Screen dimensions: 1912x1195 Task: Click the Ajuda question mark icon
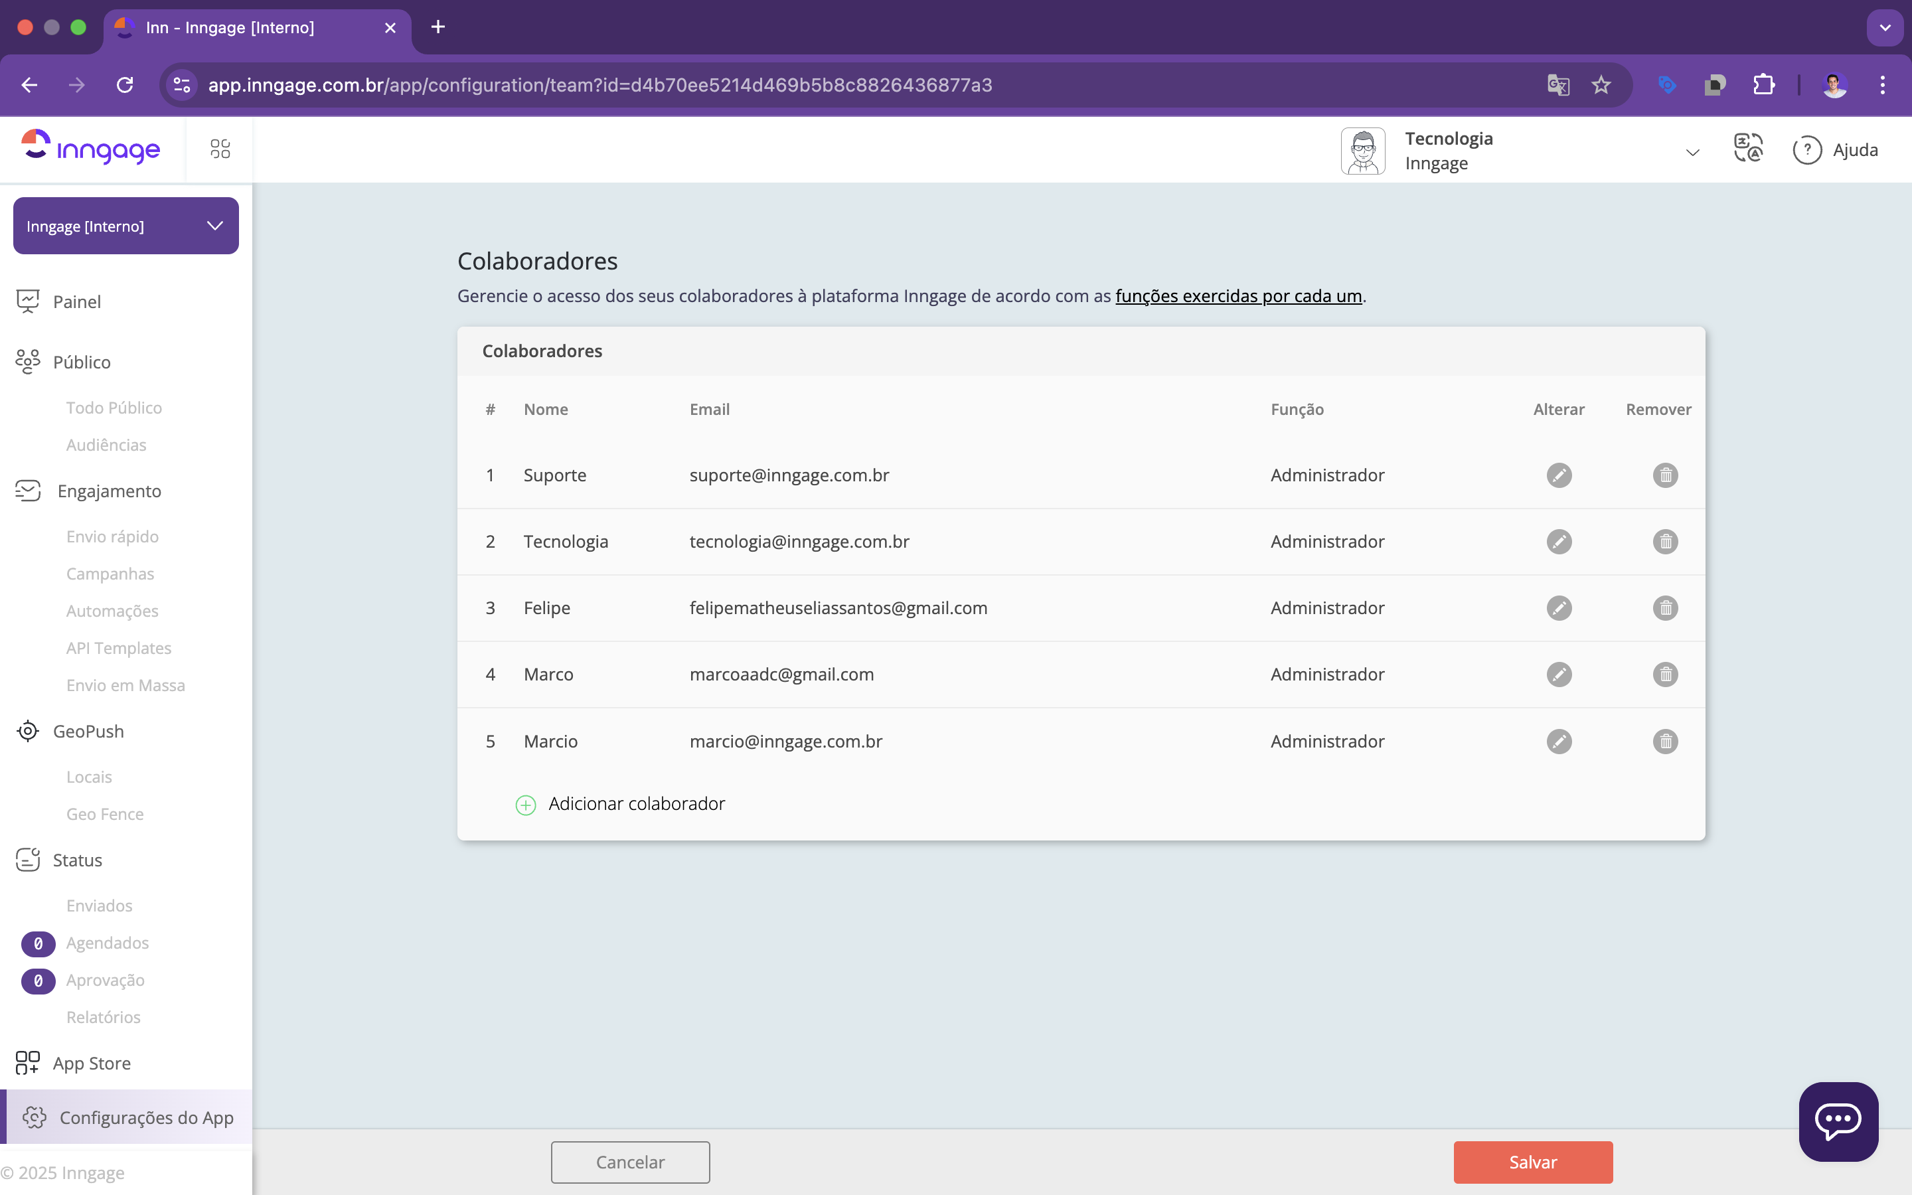pyautogui.click(x=1807, y=149)
